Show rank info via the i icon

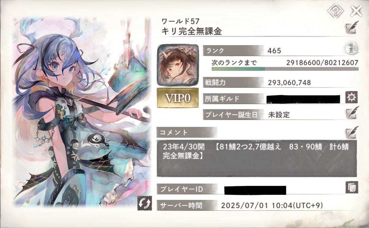351,49
